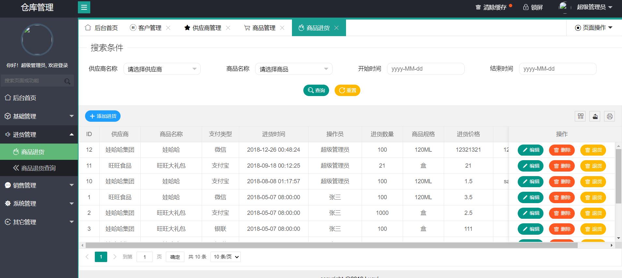
Task: Expand the 其它管理 sidebar menu
Action: 39,222
